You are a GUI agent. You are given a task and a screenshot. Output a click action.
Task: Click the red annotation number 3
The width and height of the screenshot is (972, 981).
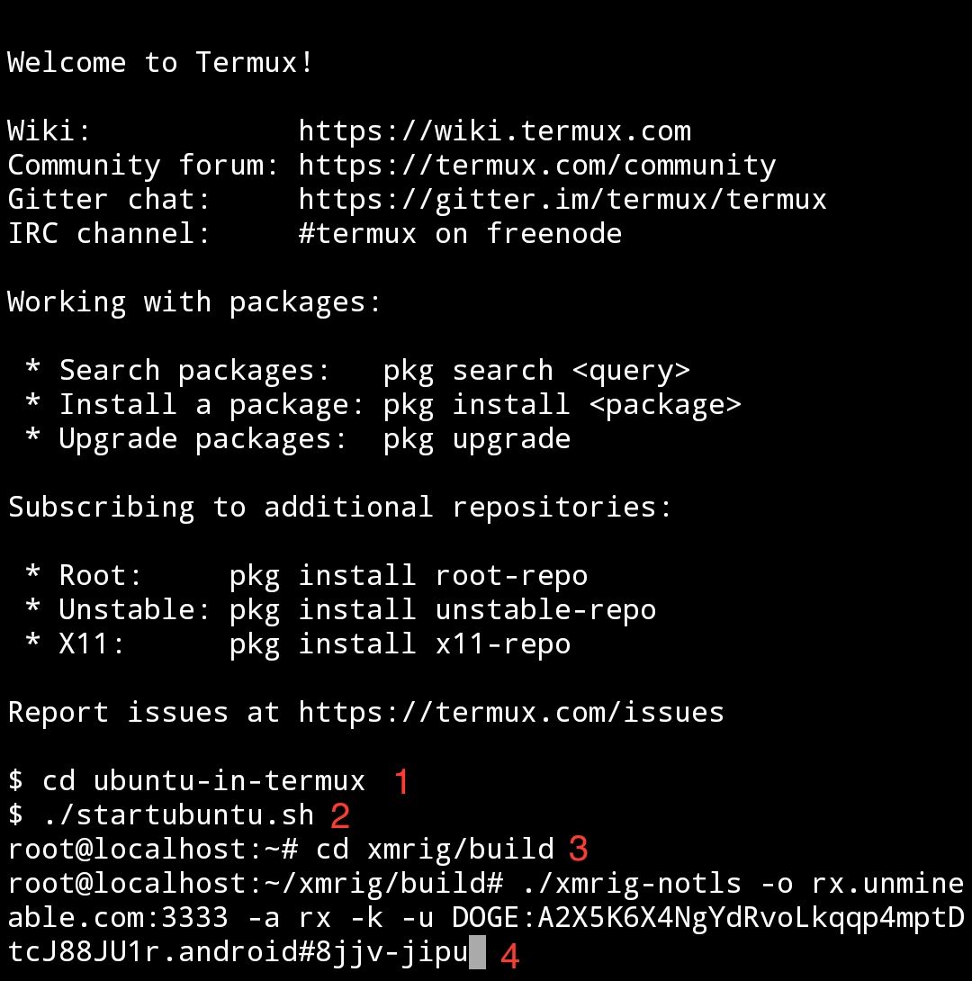[579, 850]
